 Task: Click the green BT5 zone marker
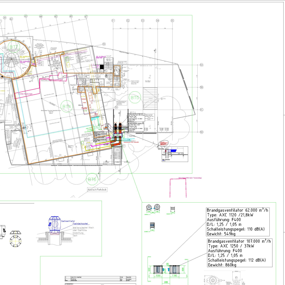pos(135,98)
